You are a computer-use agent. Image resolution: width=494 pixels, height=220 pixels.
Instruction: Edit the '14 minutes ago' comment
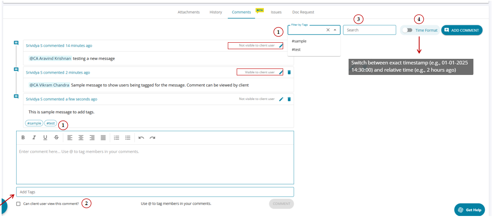pyautogui.click(x=281, y=46)
